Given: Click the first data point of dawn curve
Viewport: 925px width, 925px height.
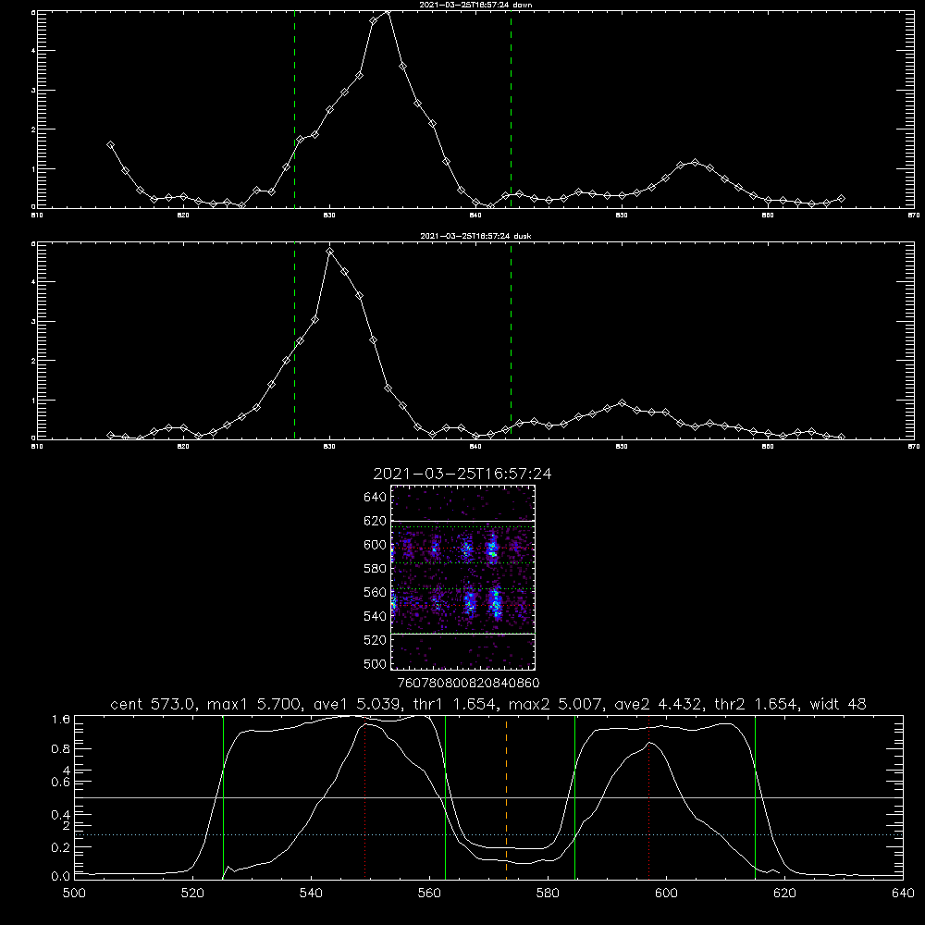Looking at the screenshot, I should [x=110, y=144].
